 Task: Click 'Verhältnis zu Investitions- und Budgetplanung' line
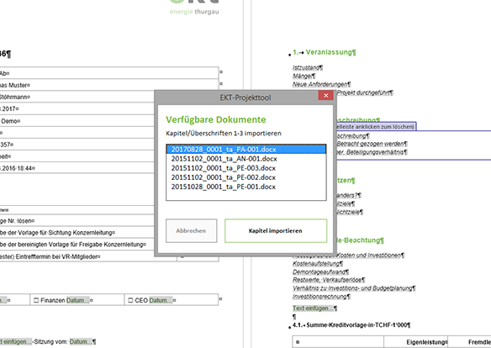[353, 288]
